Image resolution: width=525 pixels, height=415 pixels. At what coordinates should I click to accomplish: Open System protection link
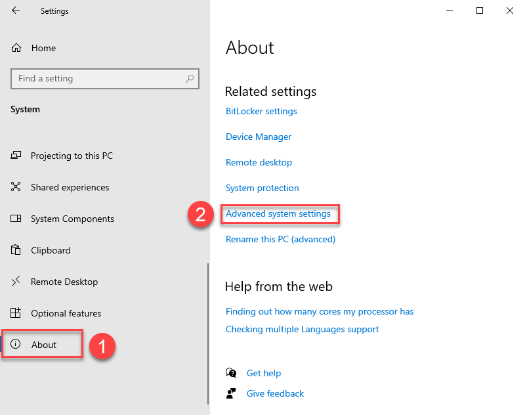coord(262,188)
